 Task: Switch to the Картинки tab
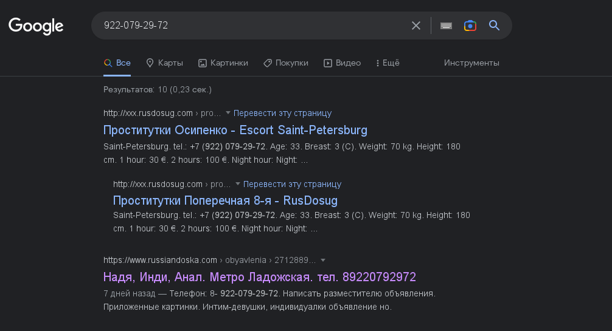[x=223, y=63]
